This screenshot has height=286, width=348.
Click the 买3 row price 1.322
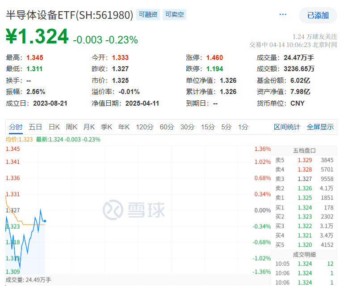[305, 226]
